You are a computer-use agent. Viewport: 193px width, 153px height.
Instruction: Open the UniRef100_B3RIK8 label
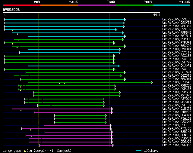tap(177, 132)
